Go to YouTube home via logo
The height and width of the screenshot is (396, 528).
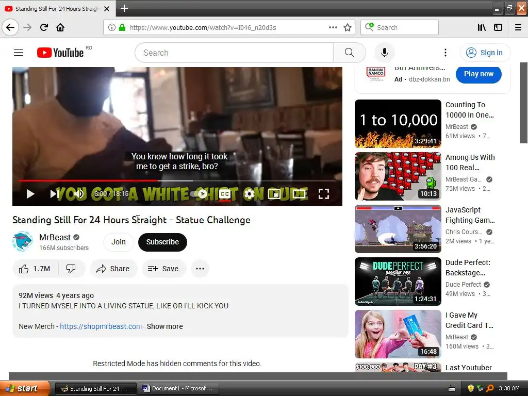tap(60, 53)
